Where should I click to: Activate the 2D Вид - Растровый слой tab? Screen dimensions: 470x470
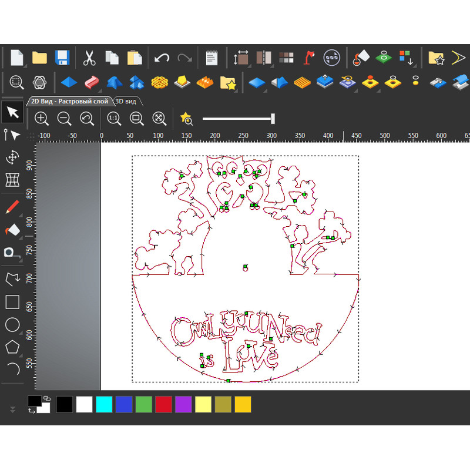coord(69,100)
